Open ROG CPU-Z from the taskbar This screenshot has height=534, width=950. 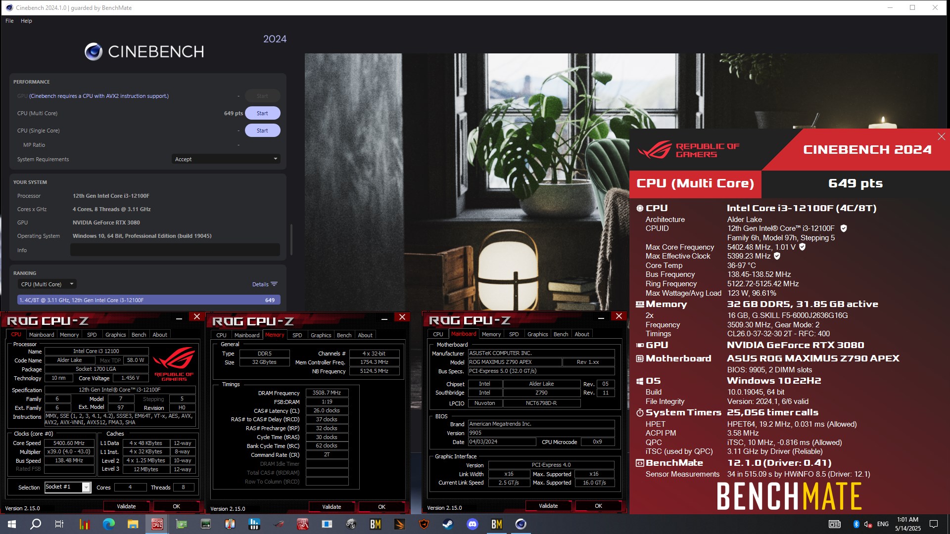pyautogui.click(x=157, y=524)
